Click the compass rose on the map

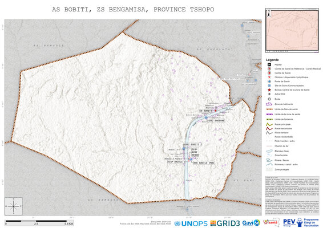point(14,206)
